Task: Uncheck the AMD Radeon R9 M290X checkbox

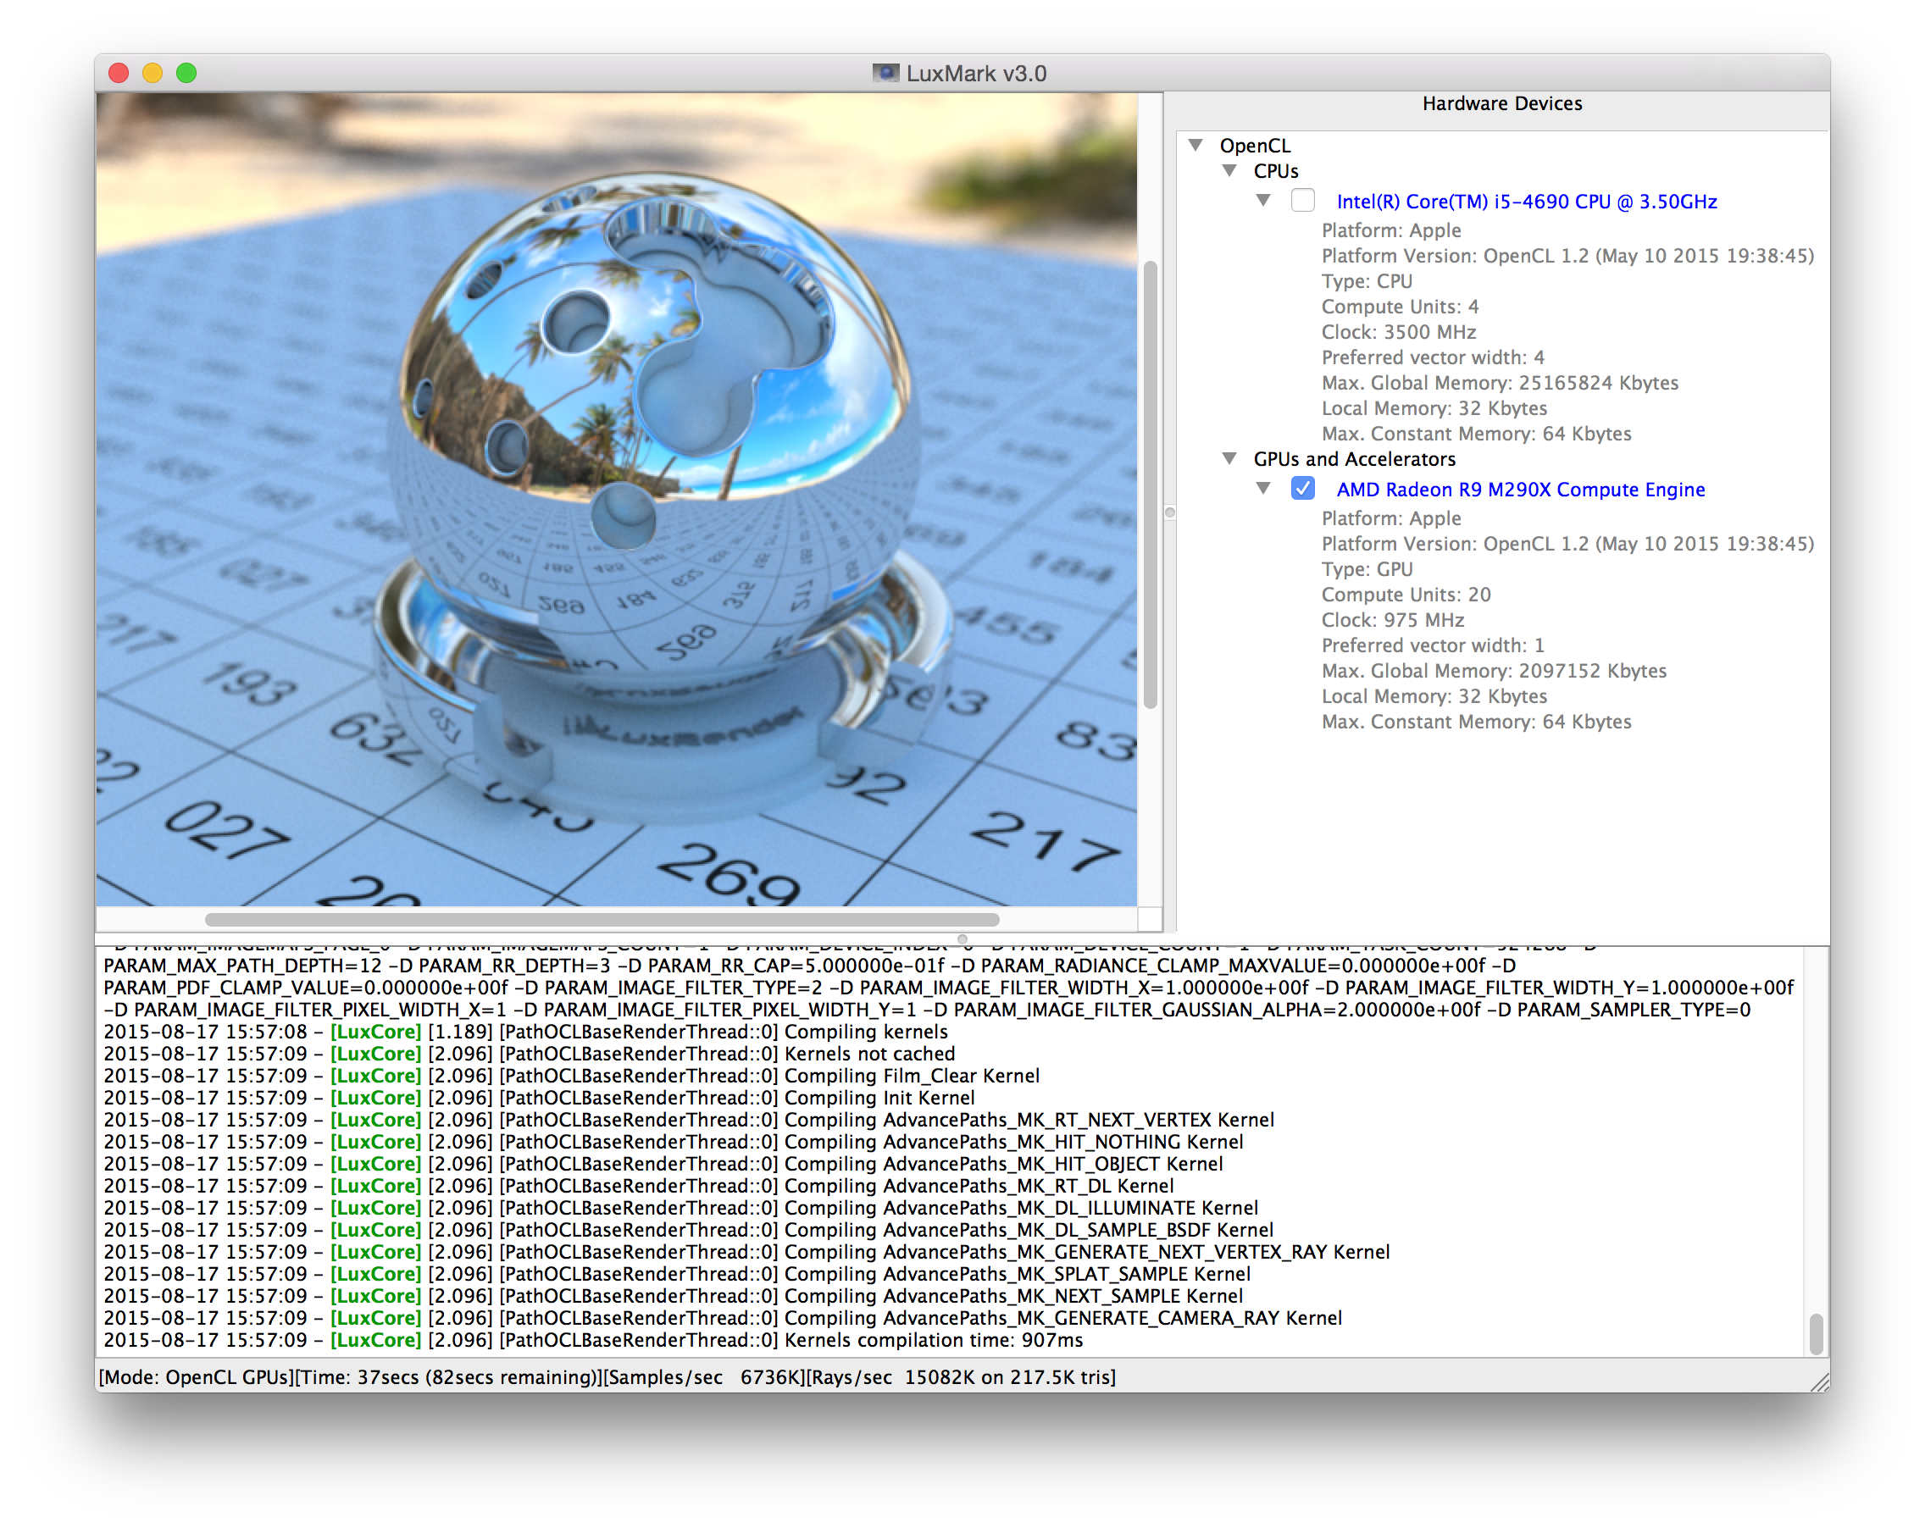Action: click(1302, 489)
